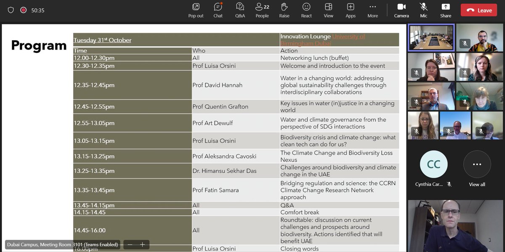Select the bearded man in yellow video tile
This screenshot has width=505, height=252.
pyautogui.click(x=479, y=38)
